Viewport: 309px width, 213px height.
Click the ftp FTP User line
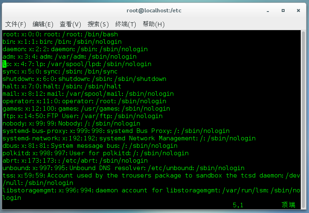[x=83, y=116]
